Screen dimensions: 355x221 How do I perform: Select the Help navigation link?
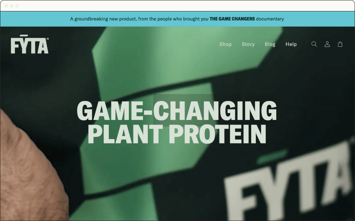click(291, 44)
